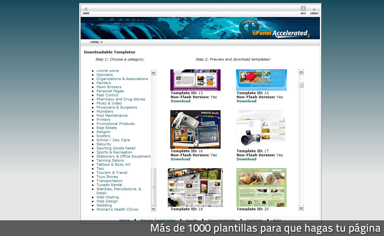Click templates pane scroll up arrow

pos(301,72)
